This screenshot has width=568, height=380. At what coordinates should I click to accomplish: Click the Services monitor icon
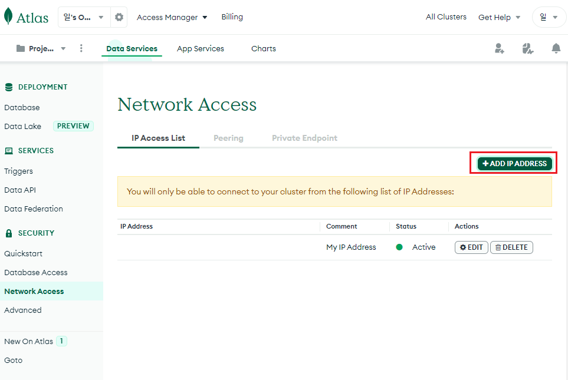[x=9, y=151]
